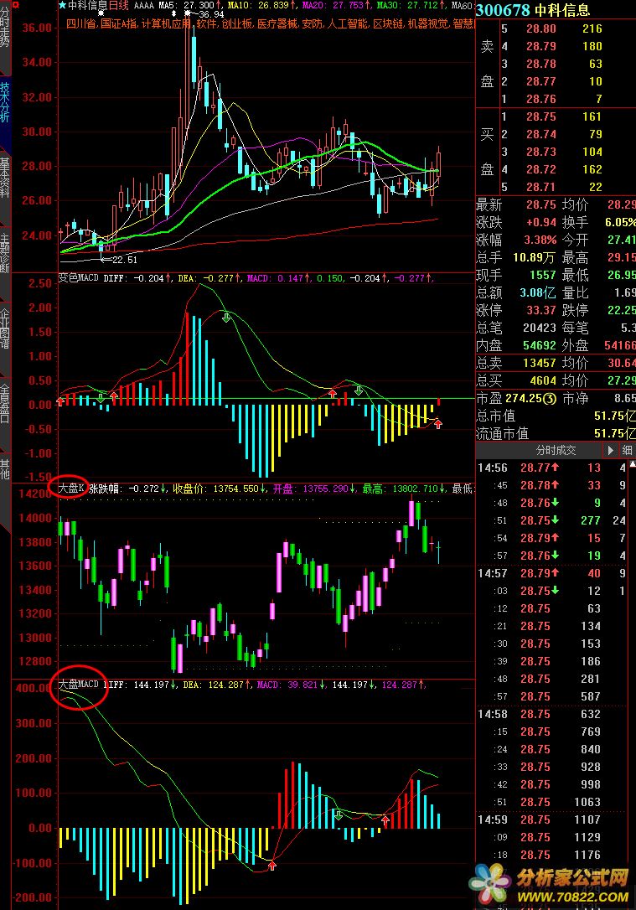
Task: Click the 大盘K indicator label
Action: pos(72,488)
